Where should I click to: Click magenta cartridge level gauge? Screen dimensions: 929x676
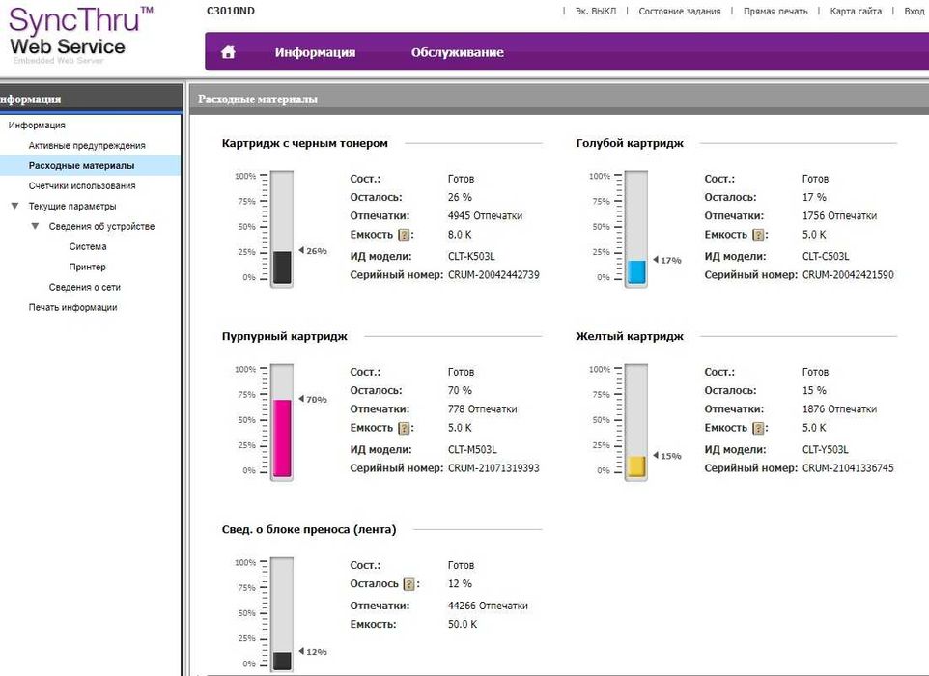tap(282, 422)
